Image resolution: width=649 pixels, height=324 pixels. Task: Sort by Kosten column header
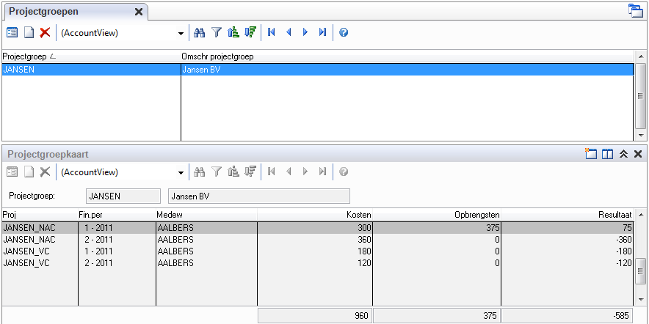click(x=315, y=215)
